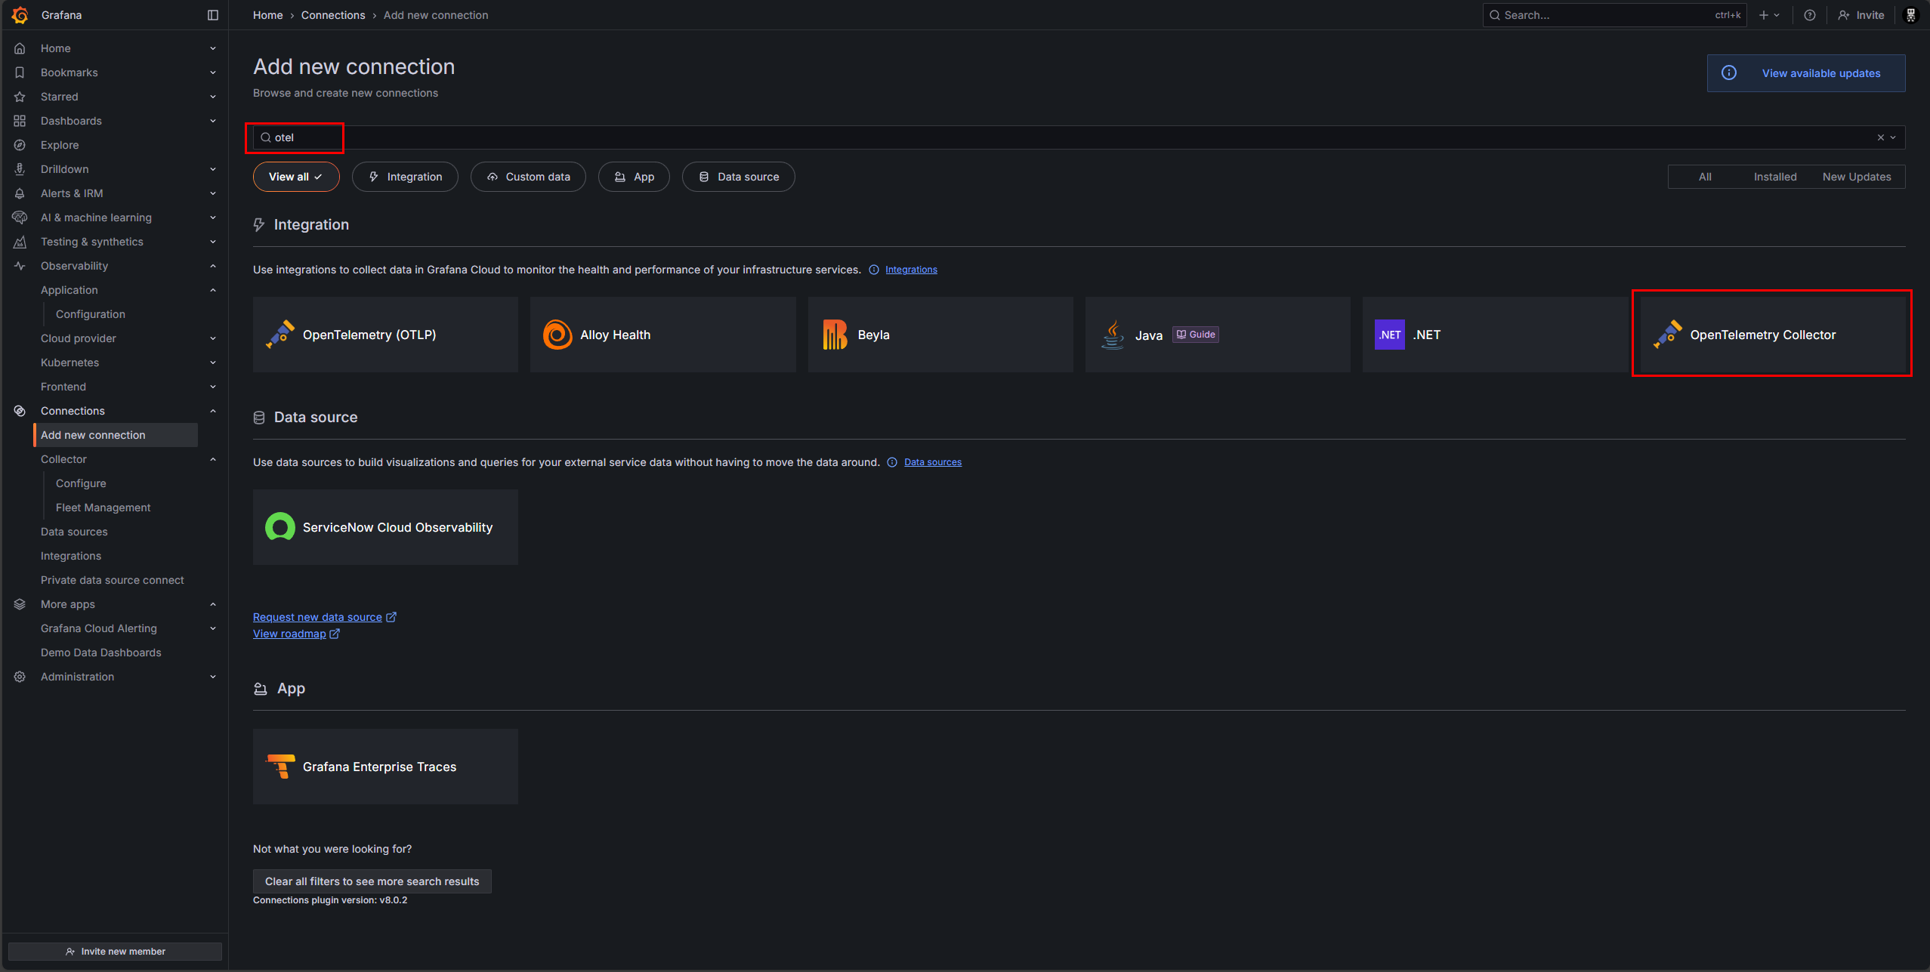Click the More apps layers icon
1930x972 pixels.
pos(20,604)
